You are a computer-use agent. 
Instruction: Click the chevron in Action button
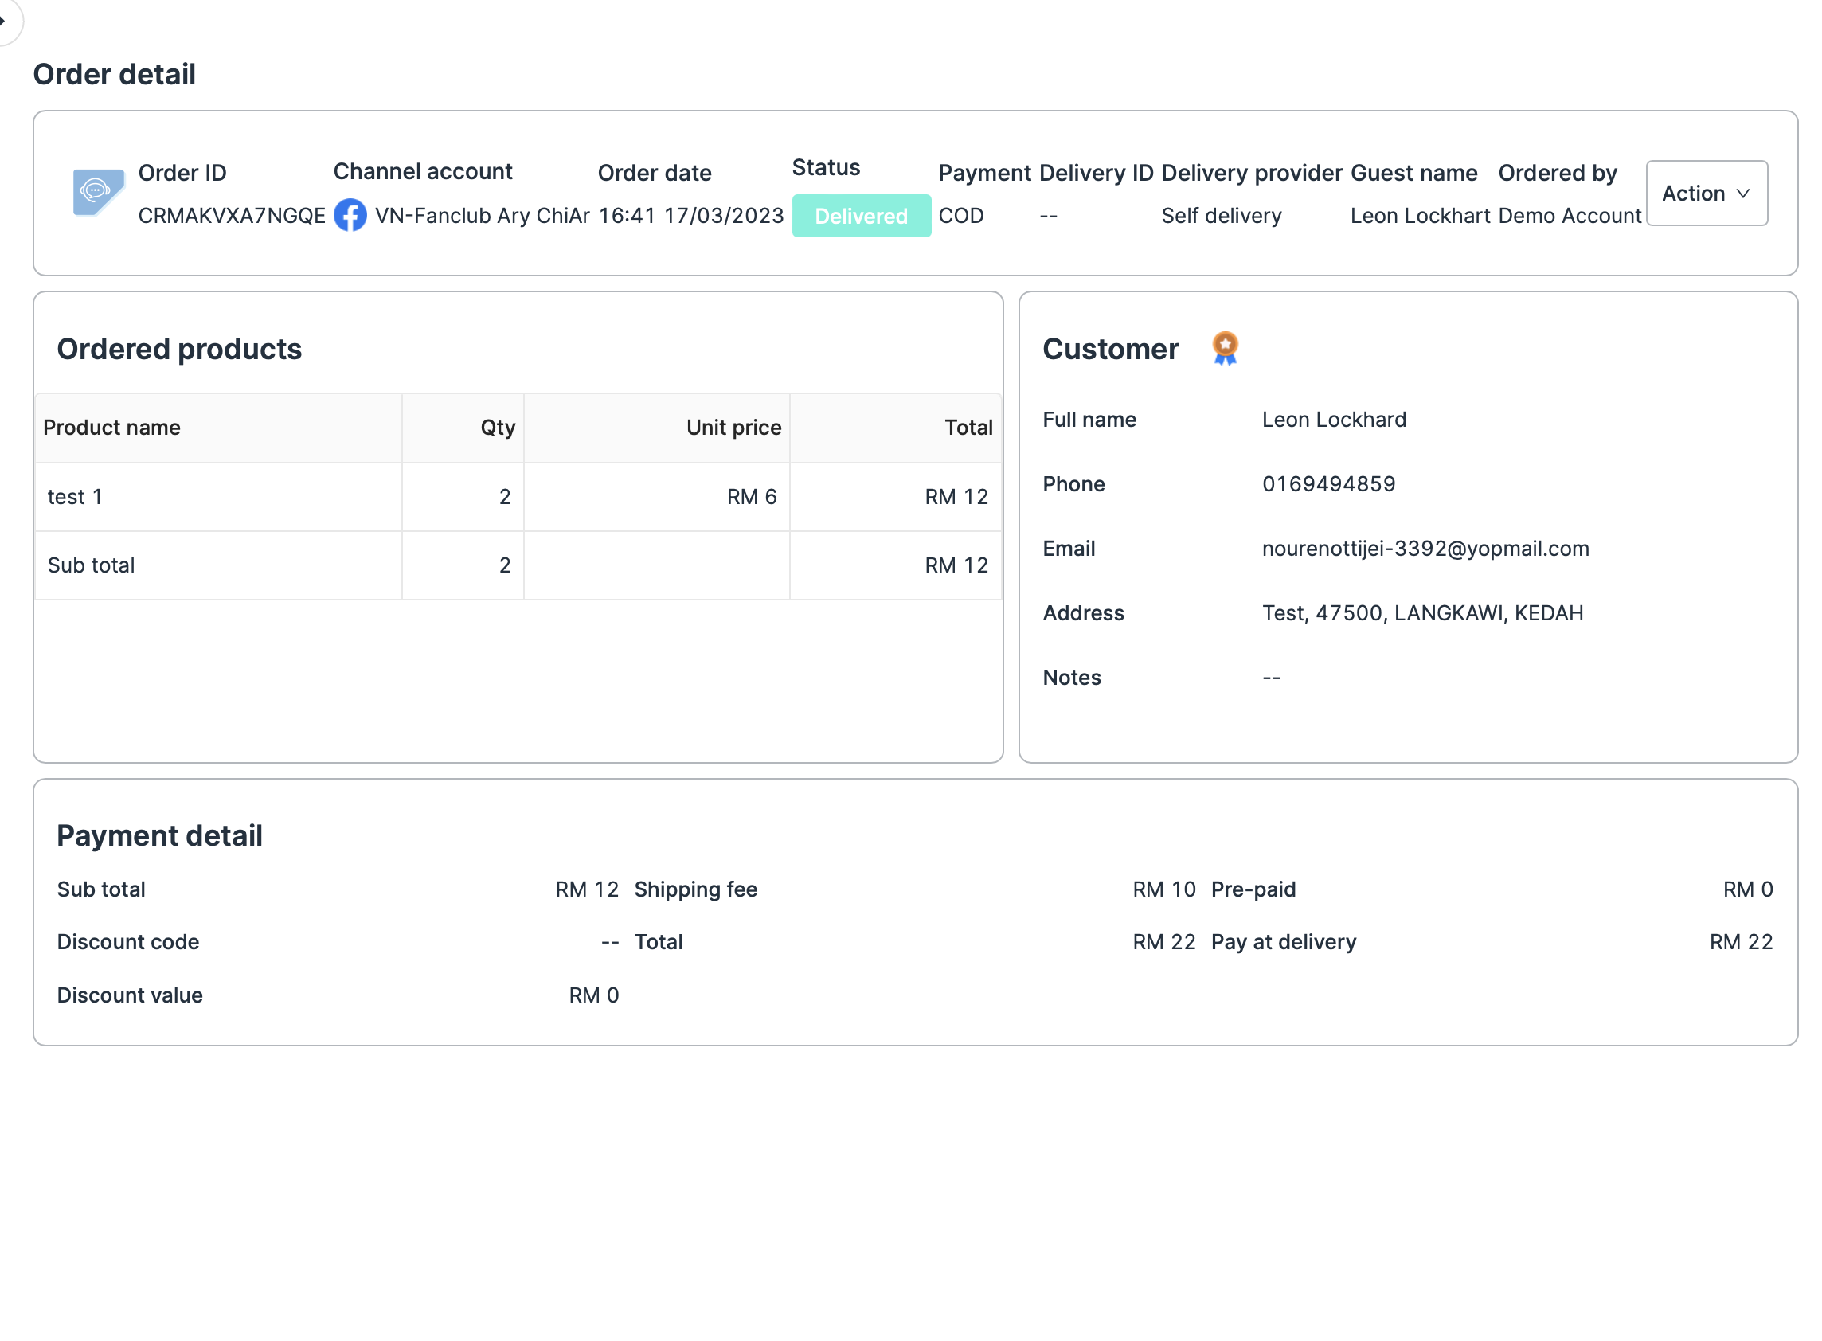coord(1742,194)
